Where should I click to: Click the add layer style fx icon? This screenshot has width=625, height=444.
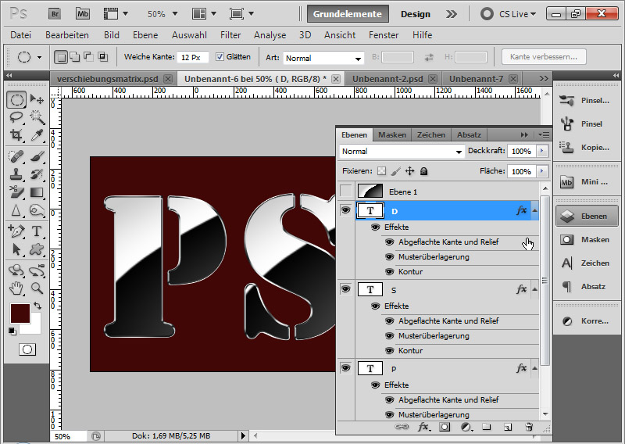click(423, 427)
